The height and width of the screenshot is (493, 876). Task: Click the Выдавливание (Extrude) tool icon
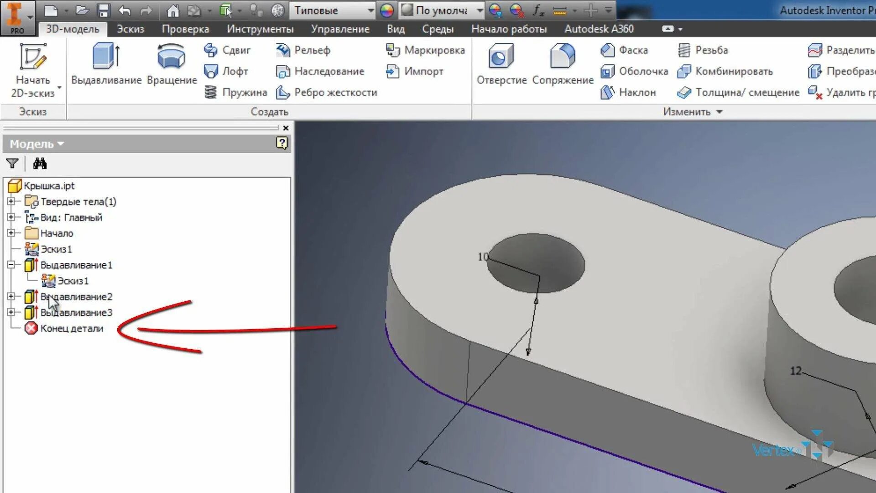tap(106, 57)
